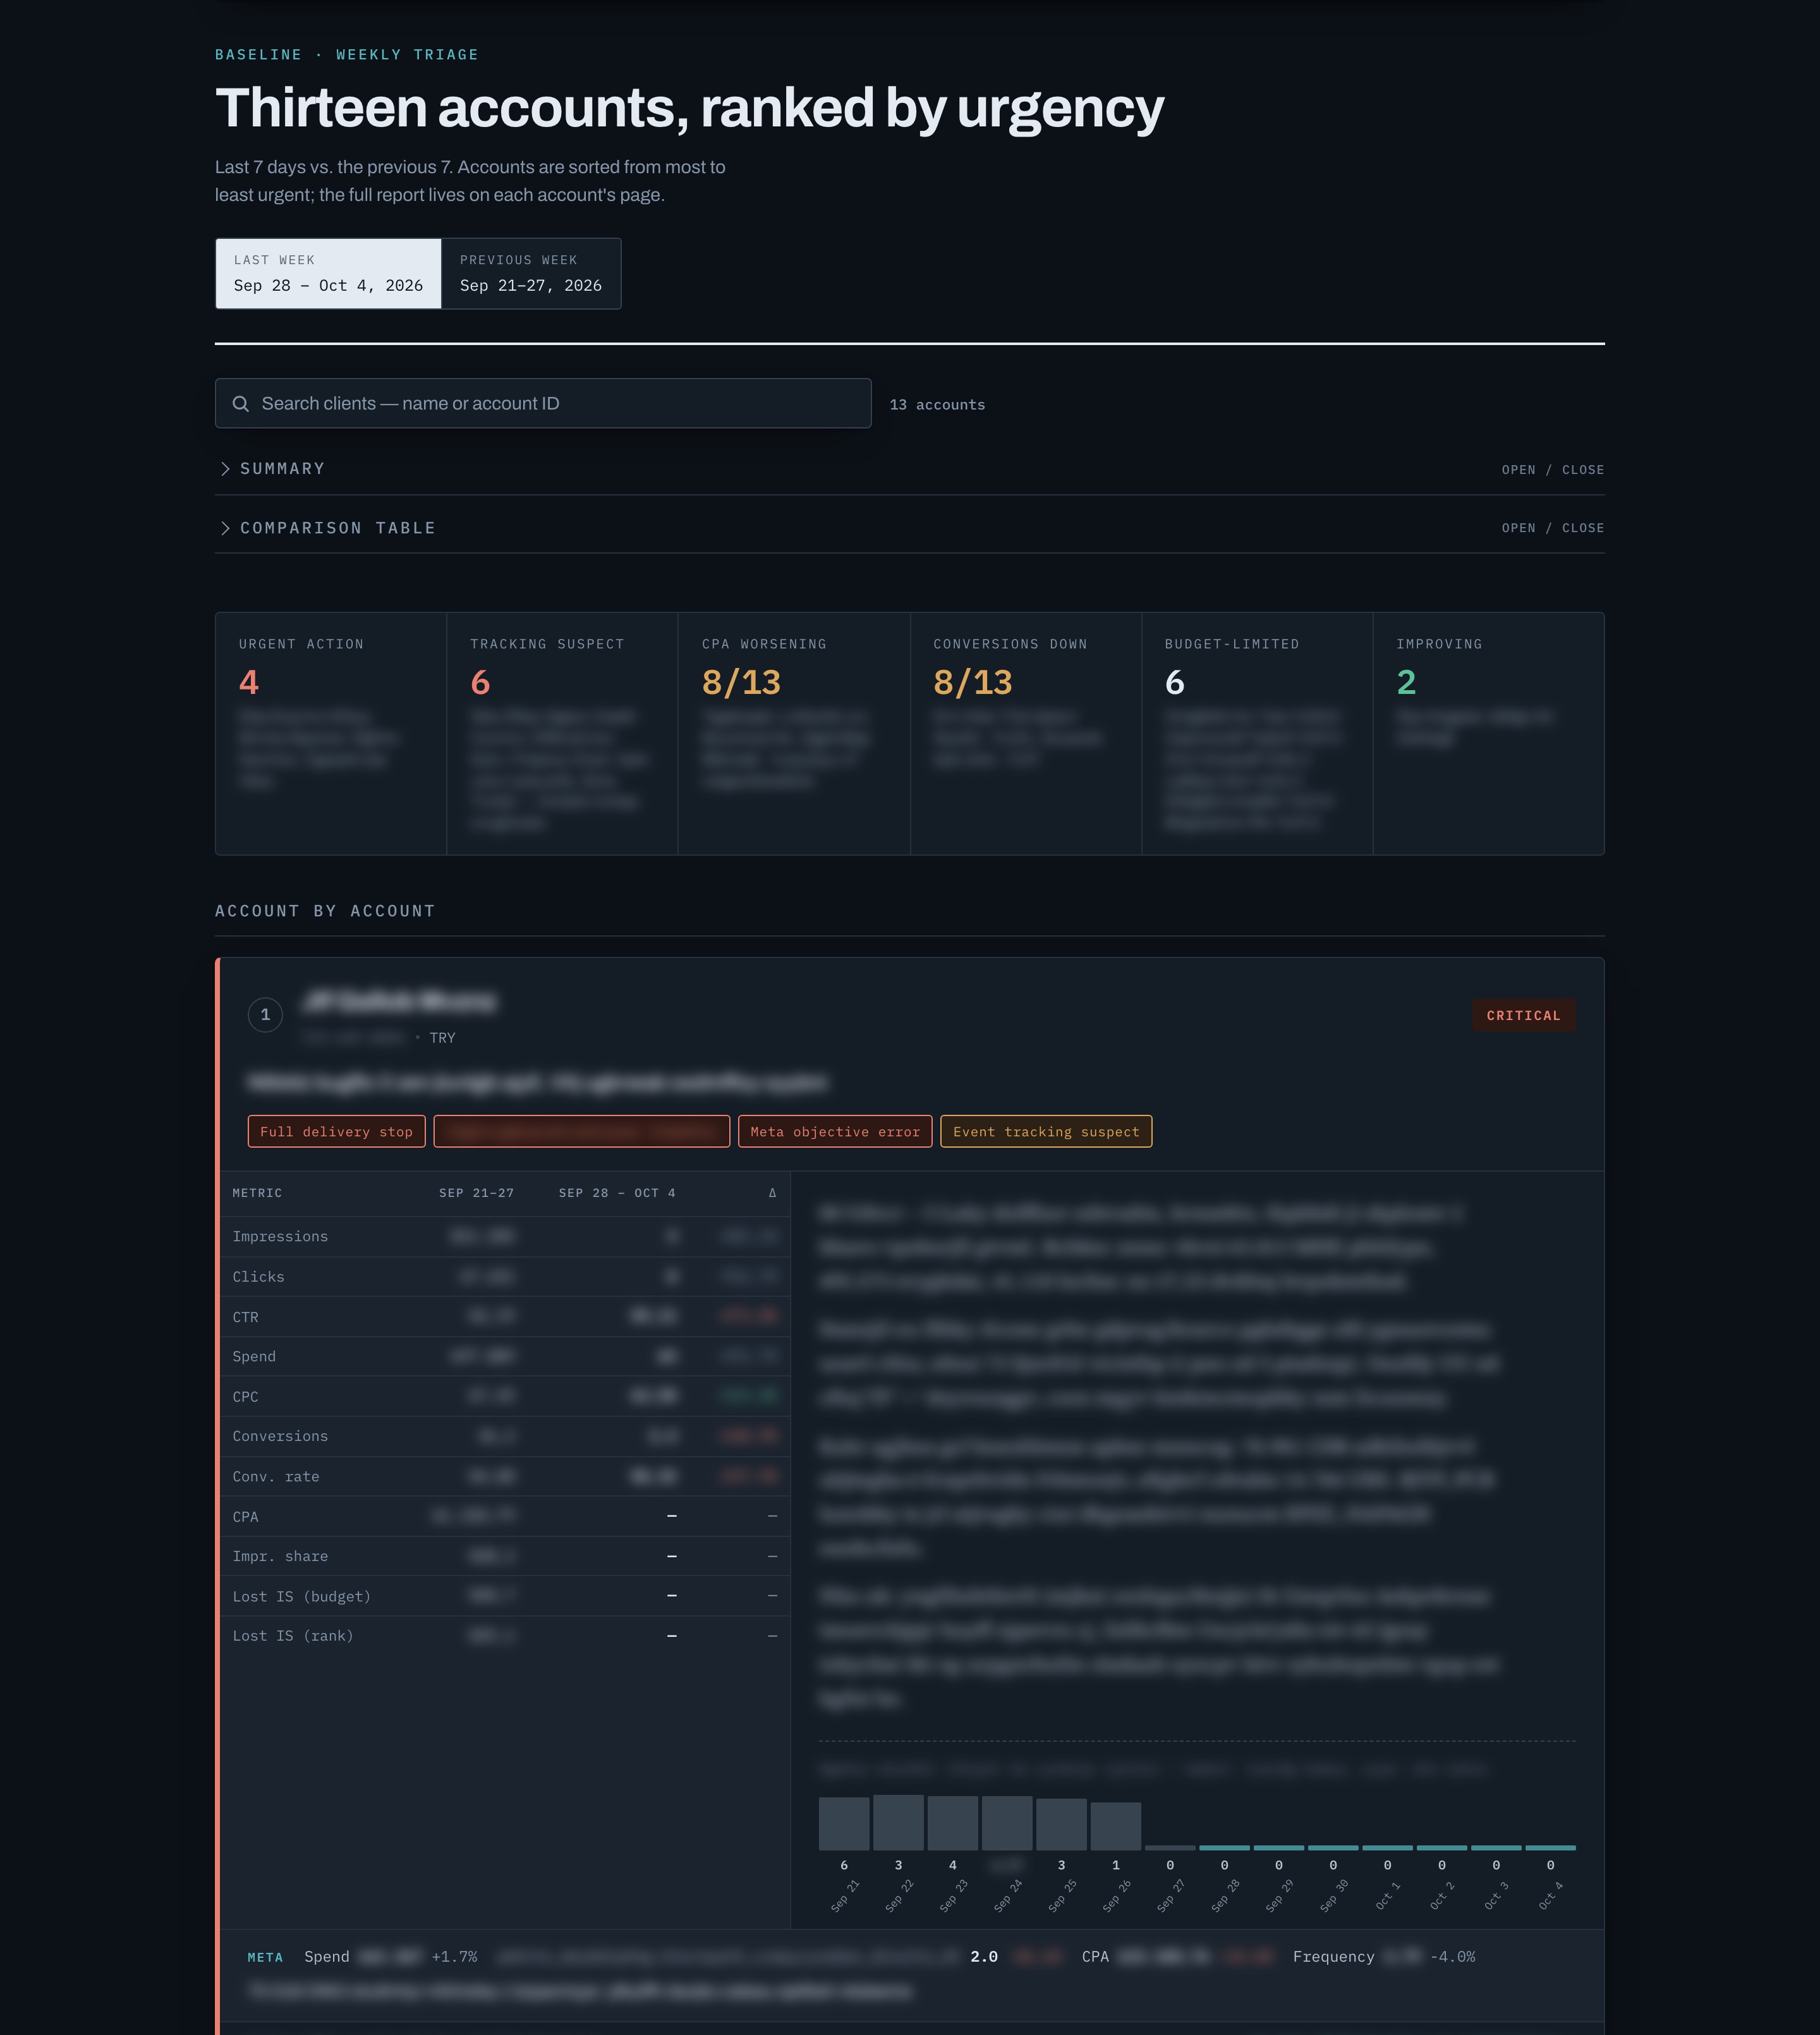1820x2035 pixels.
Task: Click the Baseline · Weekly Triage heading
Action: pyautogui.click(x=347, y=55)
